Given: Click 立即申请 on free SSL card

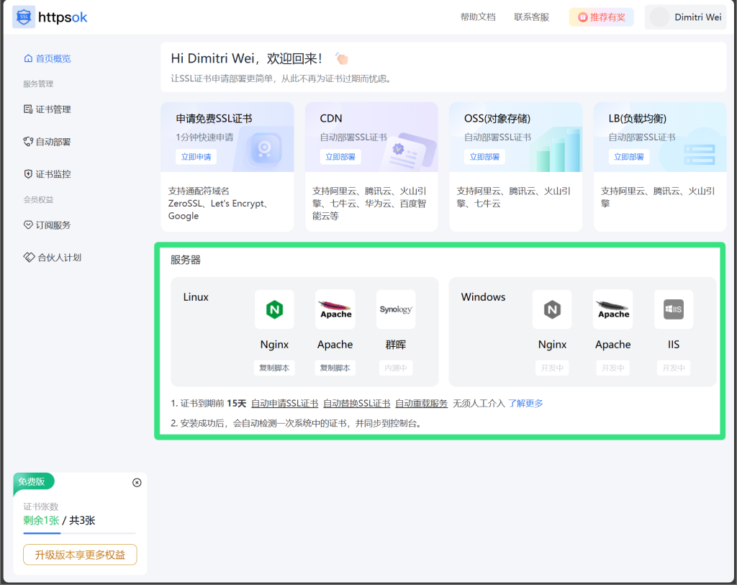Looking at the screenshot, I should tap(196, 156).
